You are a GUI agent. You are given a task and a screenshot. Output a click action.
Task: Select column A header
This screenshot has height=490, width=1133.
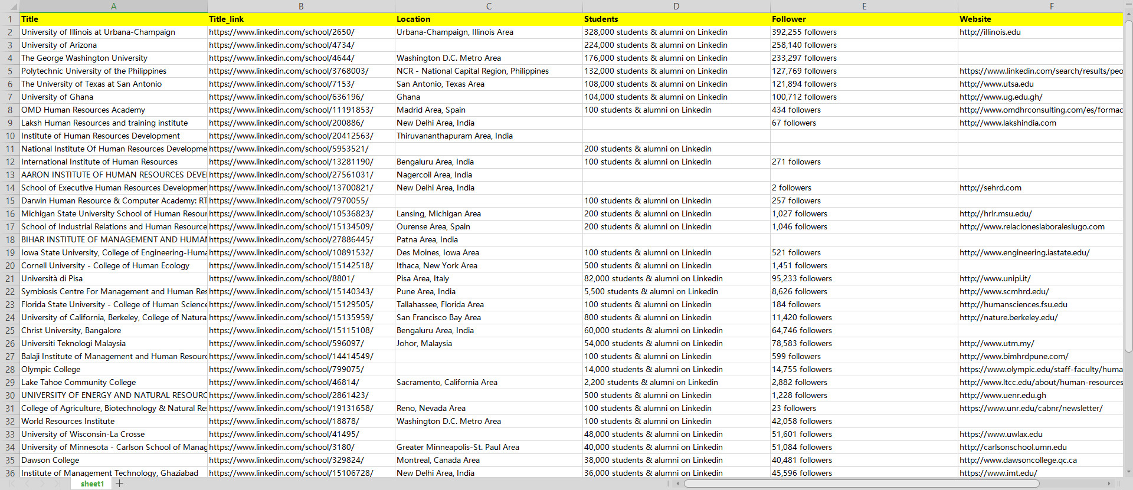[x=114, y=6]
